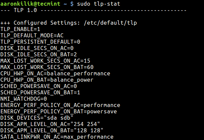Click the CPU_HWP_ON_BAT=balance_power line
This screenshot has height=140, width=204.
click(x=47, y=80)
